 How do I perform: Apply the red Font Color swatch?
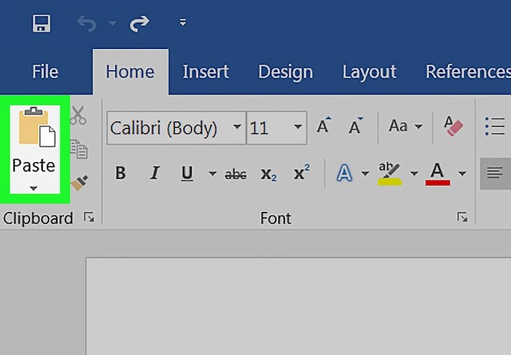pos(437,173)
